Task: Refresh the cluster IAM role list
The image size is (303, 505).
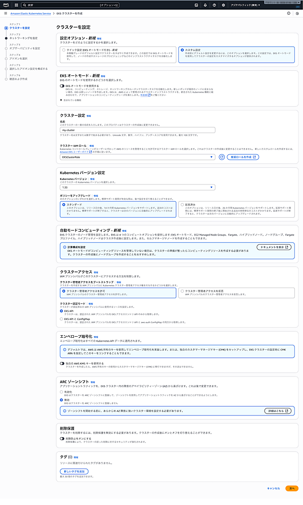Action: 221,157
